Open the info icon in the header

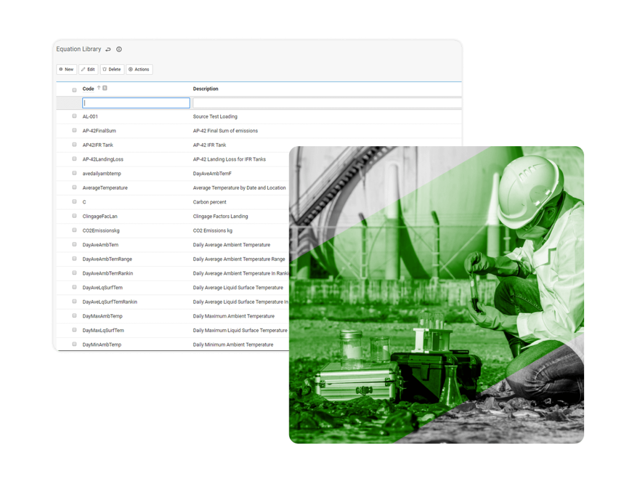tap(118, 49)
